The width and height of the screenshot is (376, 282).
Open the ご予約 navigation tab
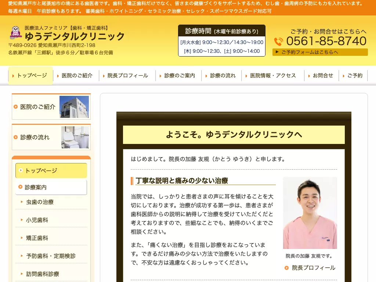coord(353,76)
